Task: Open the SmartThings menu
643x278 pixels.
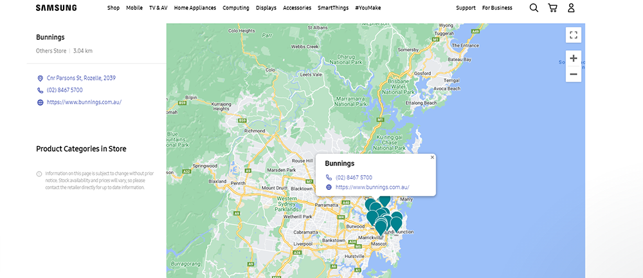Action: 333,8
